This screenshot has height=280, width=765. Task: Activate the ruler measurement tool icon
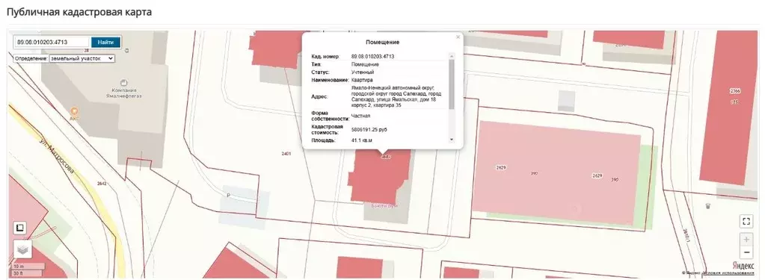[x=20, y=228]
